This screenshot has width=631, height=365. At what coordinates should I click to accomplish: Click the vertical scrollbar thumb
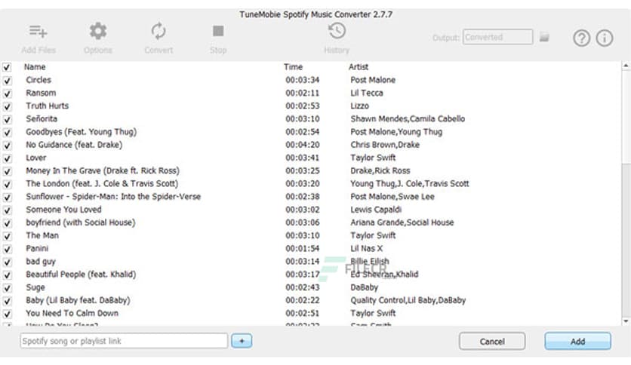[x=626, y=117]
